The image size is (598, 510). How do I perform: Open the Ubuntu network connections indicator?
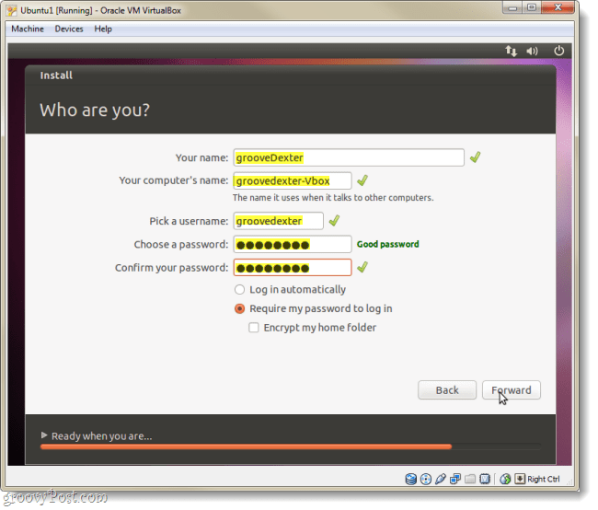click(x=511, y=51)
